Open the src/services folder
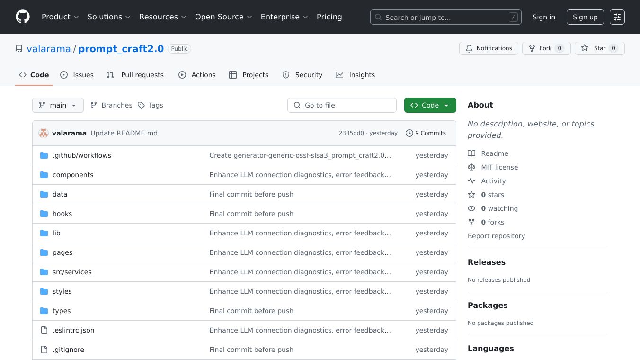The height and width of the screenshot is (360, 640). [x=72, y=272]
